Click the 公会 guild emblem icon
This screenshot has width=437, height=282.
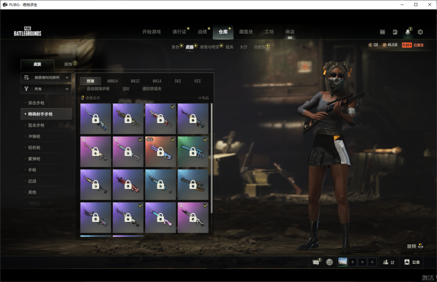[x=407, y=262]
